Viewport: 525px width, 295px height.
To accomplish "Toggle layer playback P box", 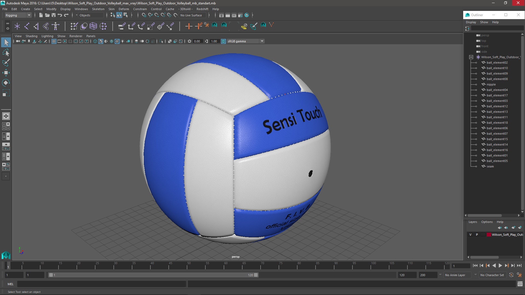I will (477, 235).
